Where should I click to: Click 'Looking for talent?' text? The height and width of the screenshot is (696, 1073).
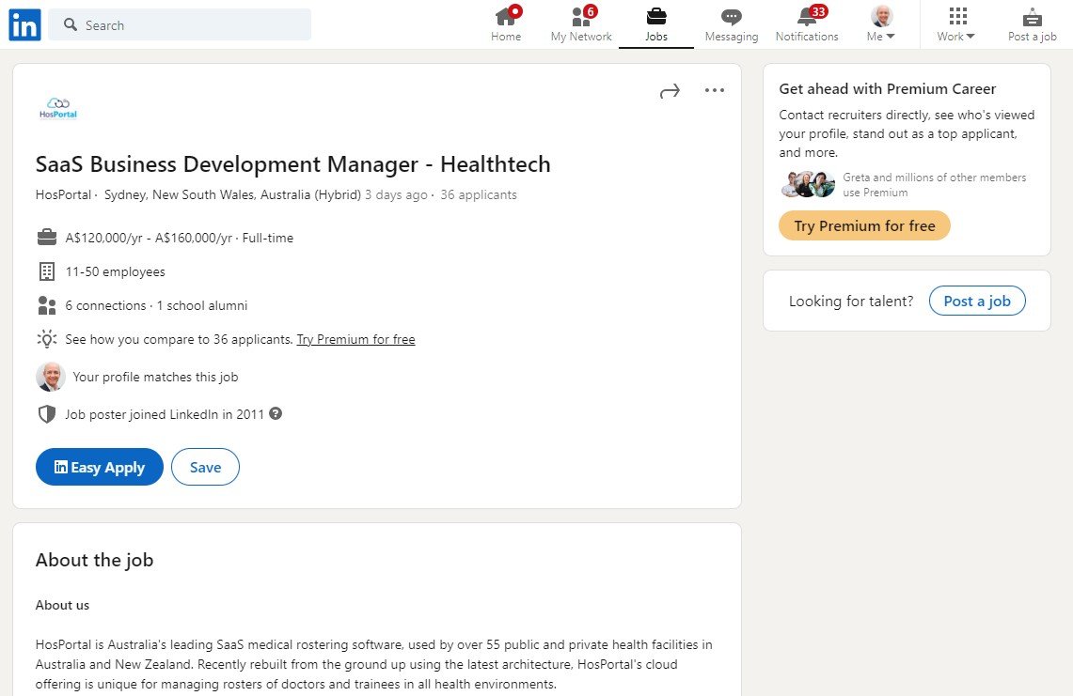coord(851,302)
